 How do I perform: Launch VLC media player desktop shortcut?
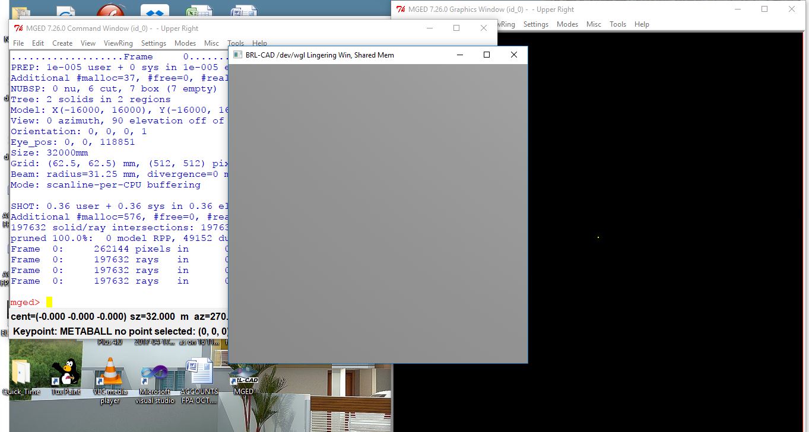tap(110, 381)
